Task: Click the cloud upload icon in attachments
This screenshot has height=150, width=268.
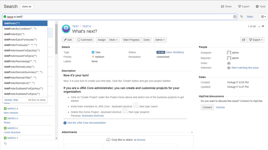Action: point(108,140)
